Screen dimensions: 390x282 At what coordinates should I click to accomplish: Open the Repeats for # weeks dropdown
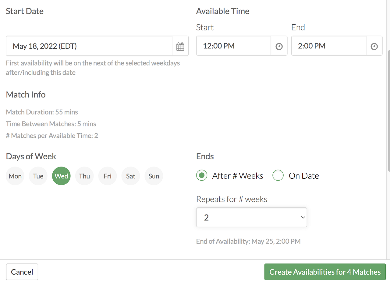pos(252,217)
